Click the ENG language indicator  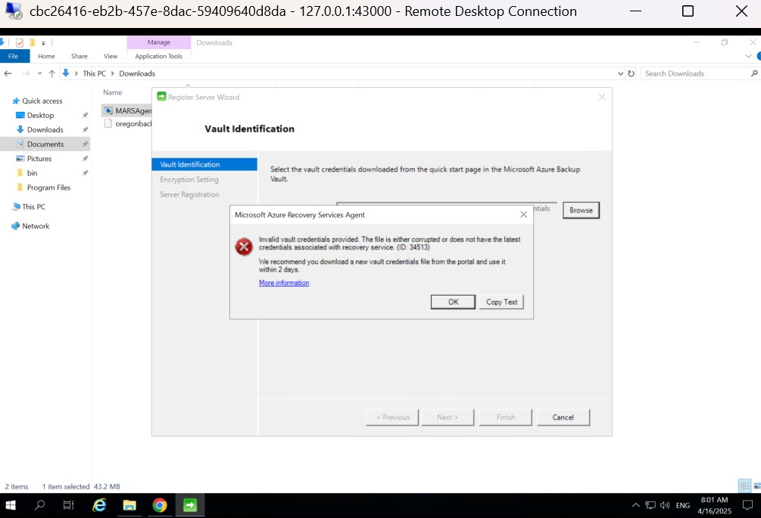click(x=683, y=505)
